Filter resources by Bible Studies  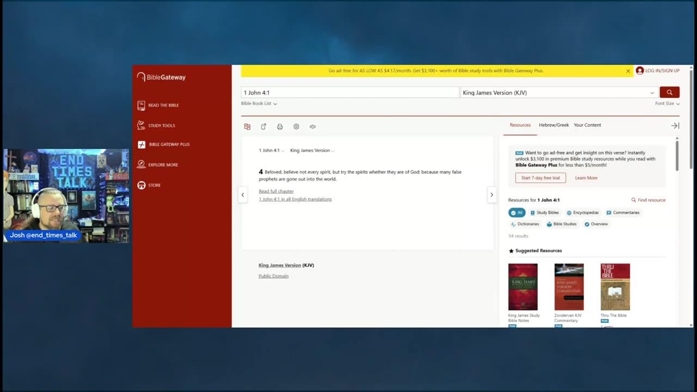pyautogui.click(x=561, y=224)
